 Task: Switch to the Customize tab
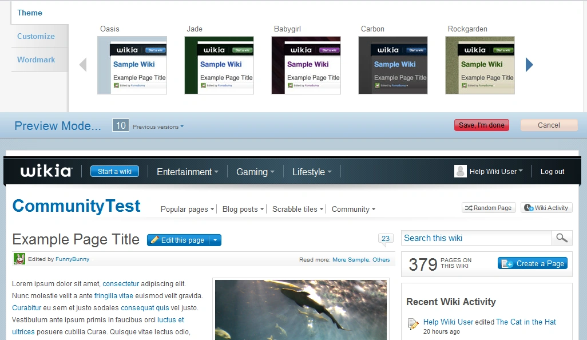pos(36,36)
